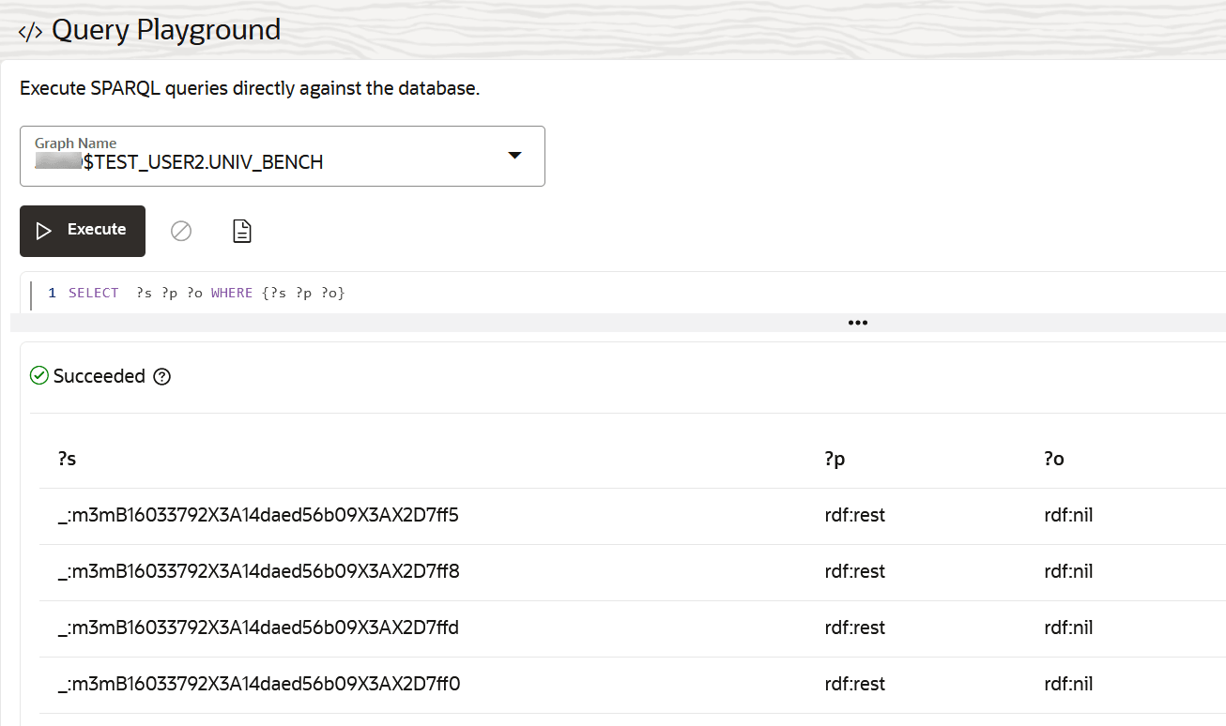Click rdf:rest in the row ending 7ff5
This screenshot has height=726, width=1226.
coord(854,515)
